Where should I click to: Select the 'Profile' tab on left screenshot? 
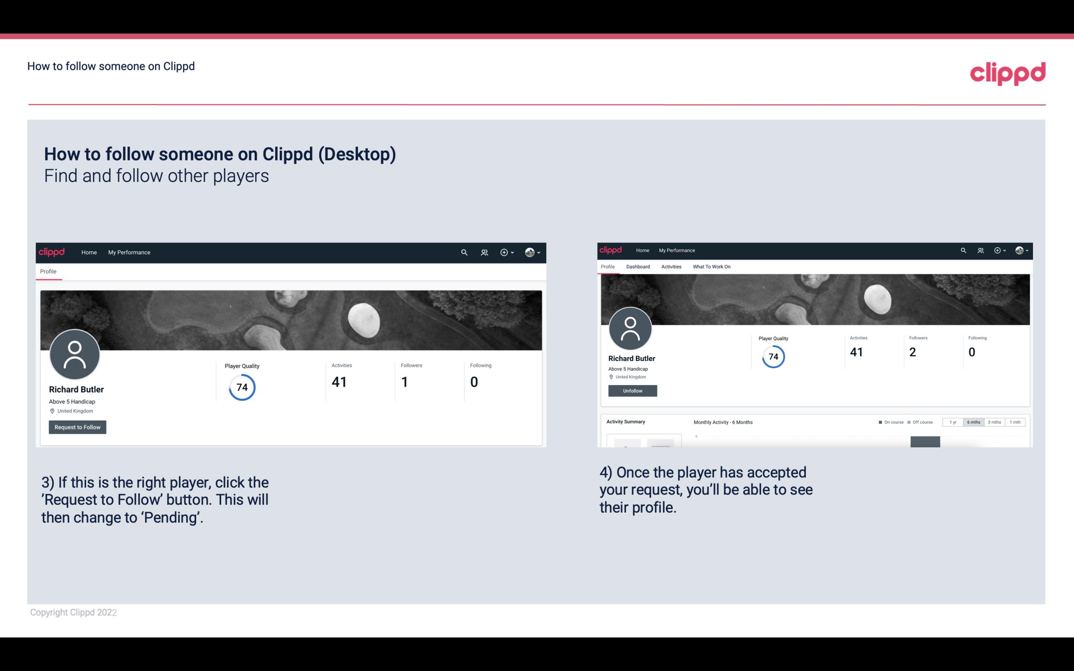coord(49,271)
